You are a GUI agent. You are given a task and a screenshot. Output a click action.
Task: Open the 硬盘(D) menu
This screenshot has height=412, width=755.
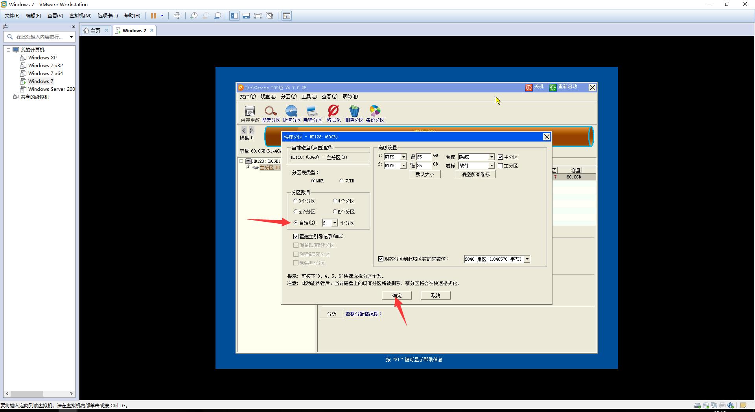(x=268, y=96)
